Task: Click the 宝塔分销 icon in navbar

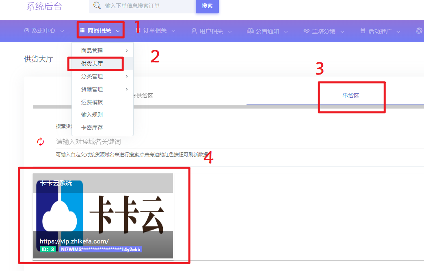Action: point(307,31)
